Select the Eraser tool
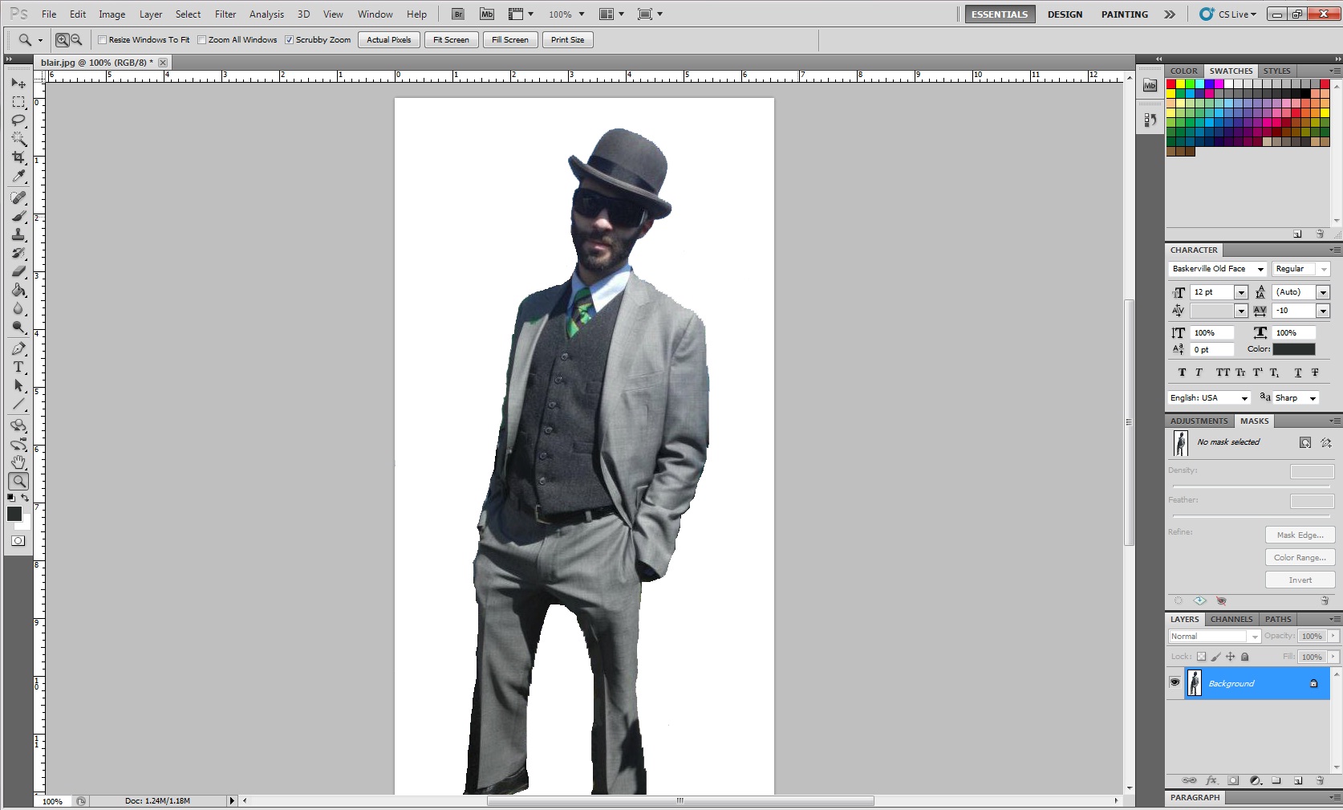 click(x=18, y=271)
